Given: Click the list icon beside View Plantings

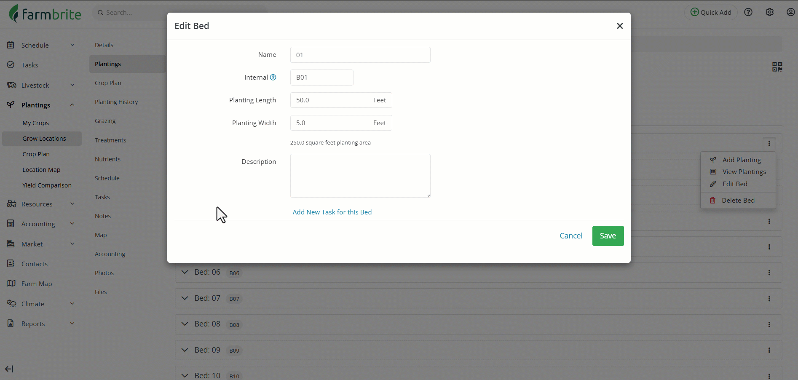Looking at the screenshot, I should pos(713,172).
